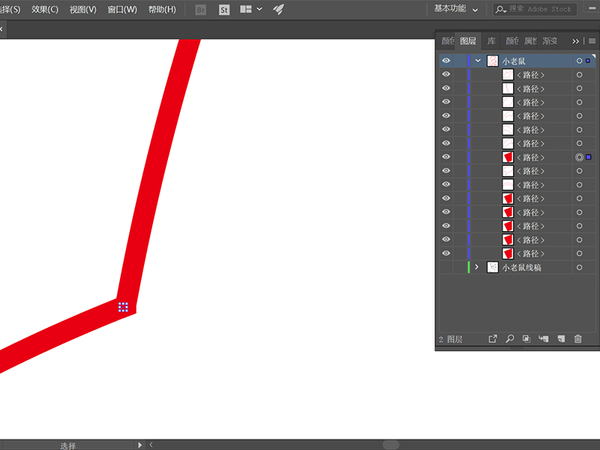The width and height of the screenshot is (600, 450).
Task: Click the Adobe Stock St icon
Action: [224, 10]
